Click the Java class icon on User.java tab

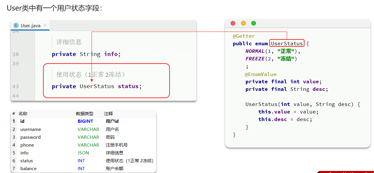point(16,26)
